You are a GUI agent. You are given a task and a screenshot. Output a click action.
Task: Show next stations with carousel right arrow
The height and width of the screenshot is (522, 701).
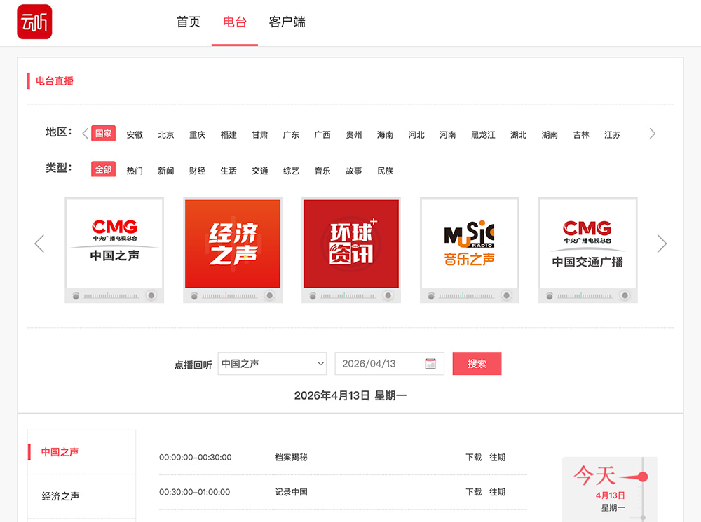point(662,244)
